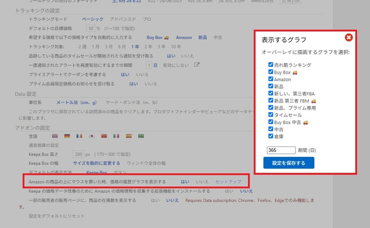The height and width of the screenshot is (228, 370).
Task: Click 設定をデフォルトにリセット
Action: click(x=57, y=216)
